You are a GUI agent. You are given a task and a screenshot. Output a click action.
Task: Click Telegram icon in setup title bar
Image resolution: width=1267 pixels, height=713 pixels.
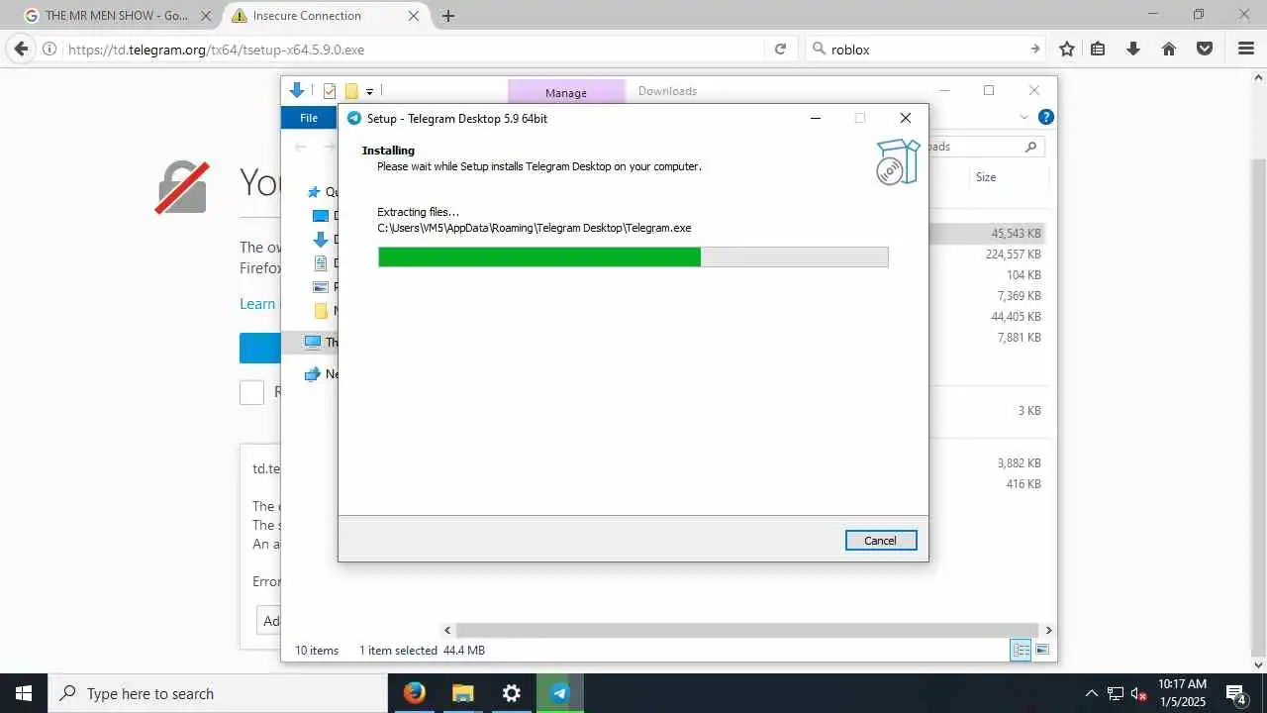click(353, 118)
